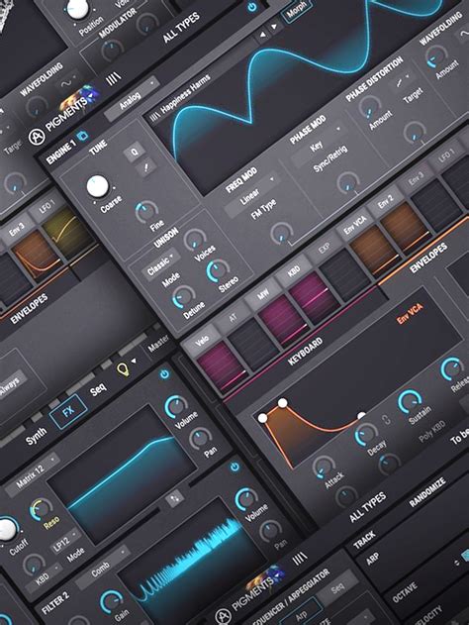Click the copy icon next to ENGINE 1
The image size is (469, 625).
83,137
